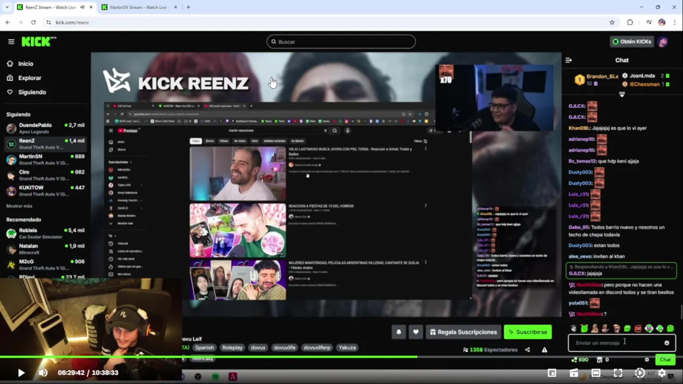Screen dimensions: 683x384
Task: Open the browser extensions icon
Action: [630, 22]
